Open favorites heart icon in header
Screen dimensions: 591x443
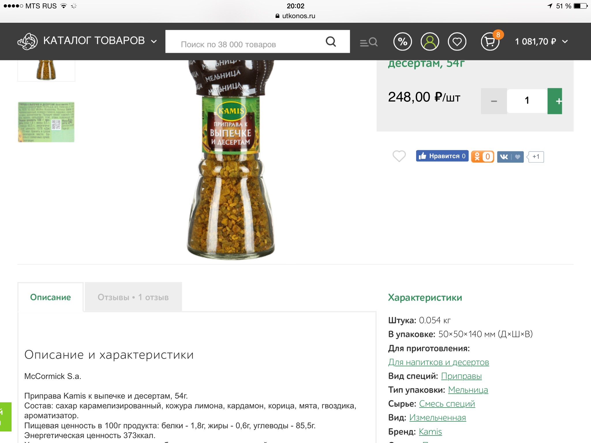[x=457, y=42]
